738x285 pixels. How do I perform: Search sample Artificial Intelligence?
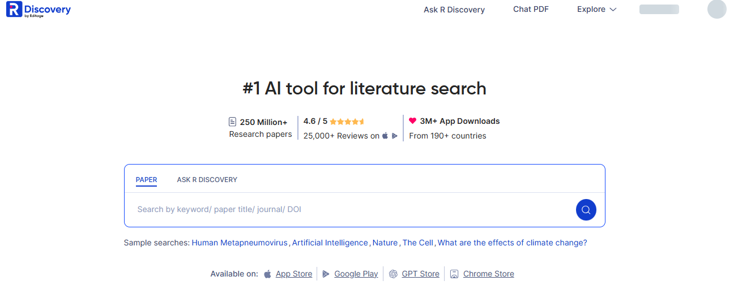(x=330, y=243)
